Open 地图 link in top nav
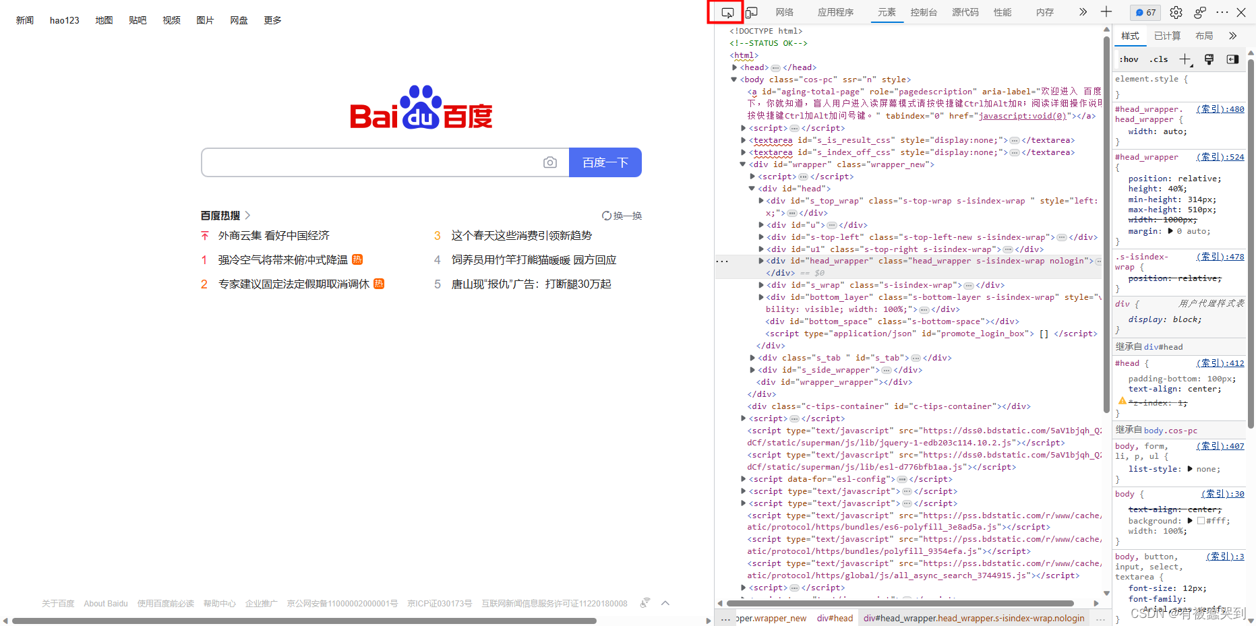 104,20
